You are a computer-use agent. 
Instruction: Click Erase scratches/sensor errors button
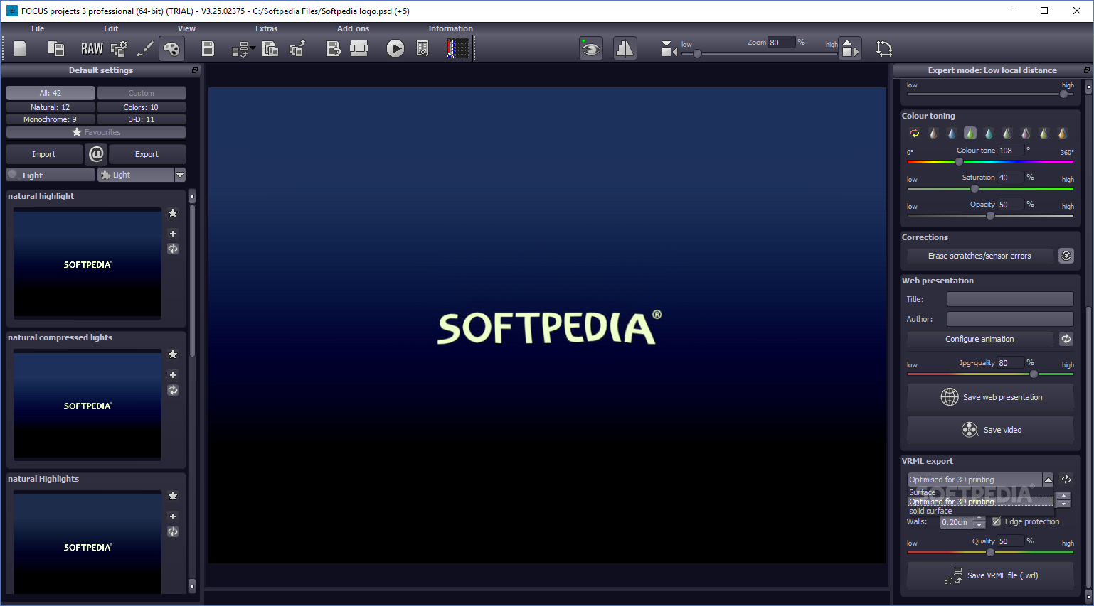point(979,256)
